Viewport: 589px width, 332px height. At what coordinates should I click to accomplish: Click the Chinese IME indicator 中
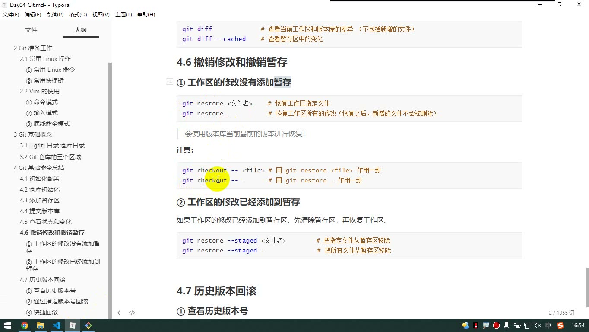tap(548, 326)
